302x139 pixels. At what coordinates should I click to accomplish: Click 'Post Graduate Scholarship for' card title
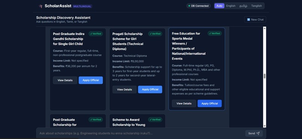point(65,122)
